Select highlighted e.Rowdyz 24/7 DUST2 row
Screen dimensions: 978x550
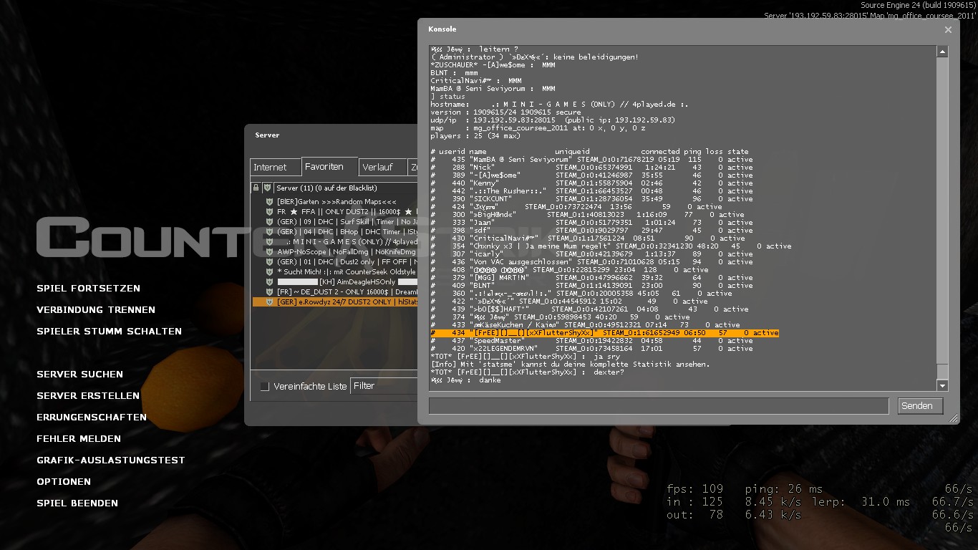335,302
